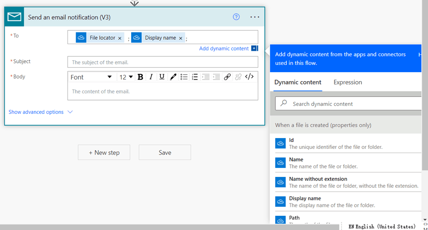
Task: Click the chevron beside Show advanced options
Action: pyautogui.click(x=70, y=112)
